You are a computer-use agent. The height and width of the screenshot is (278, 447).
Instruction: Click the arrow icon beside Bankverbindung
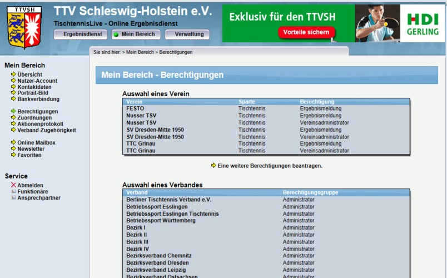pos(13,99)
